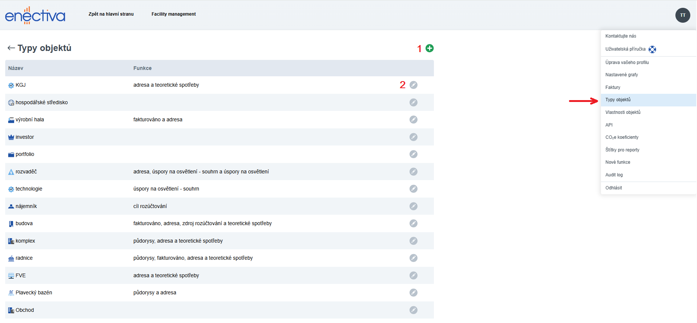Open Vlastnosti objektů menu item
This screenshot has height=323, width=697.
click(x=623, y=112)
